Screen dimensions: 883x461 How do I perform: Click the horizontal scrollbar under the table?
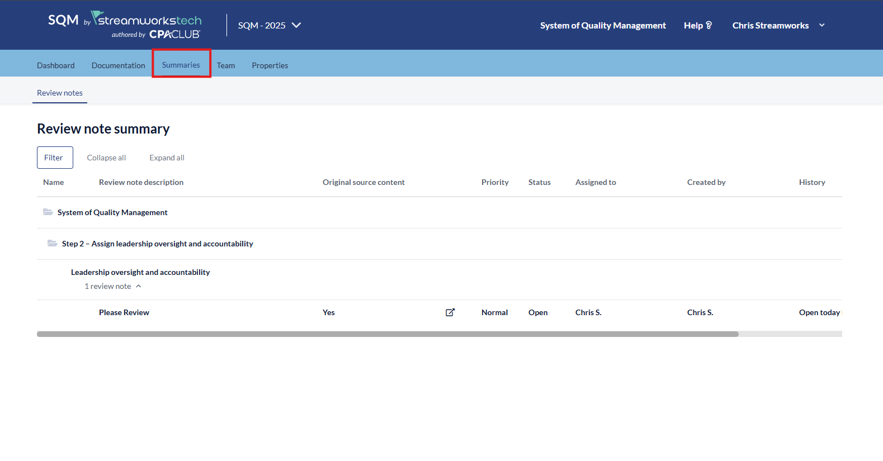click(387, 334)
